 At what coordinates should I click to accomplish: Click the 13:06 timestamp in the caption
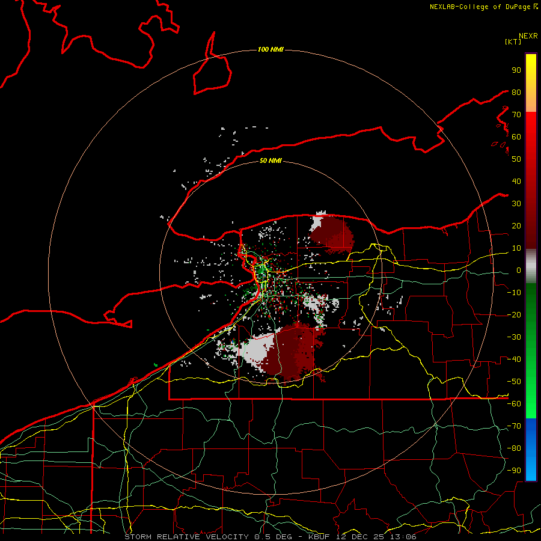pyautogui.click(x=403, y=537)
